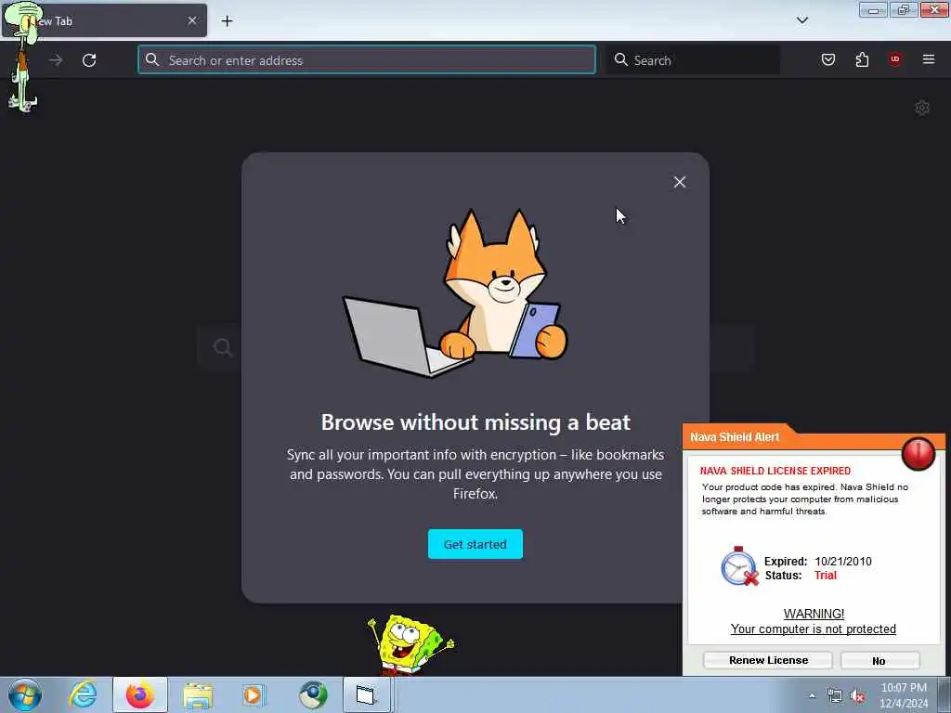Open Windows Explorer folder from taskbar
The image size is (951, 713).
[x=198, y=694]
